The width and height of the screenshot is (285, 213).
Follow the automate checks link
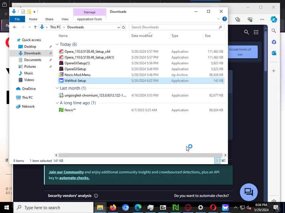coord(74,178)
